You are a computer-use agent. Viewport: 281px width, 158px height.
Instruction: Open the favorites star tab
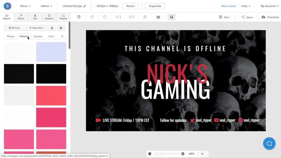click(62, 36)
